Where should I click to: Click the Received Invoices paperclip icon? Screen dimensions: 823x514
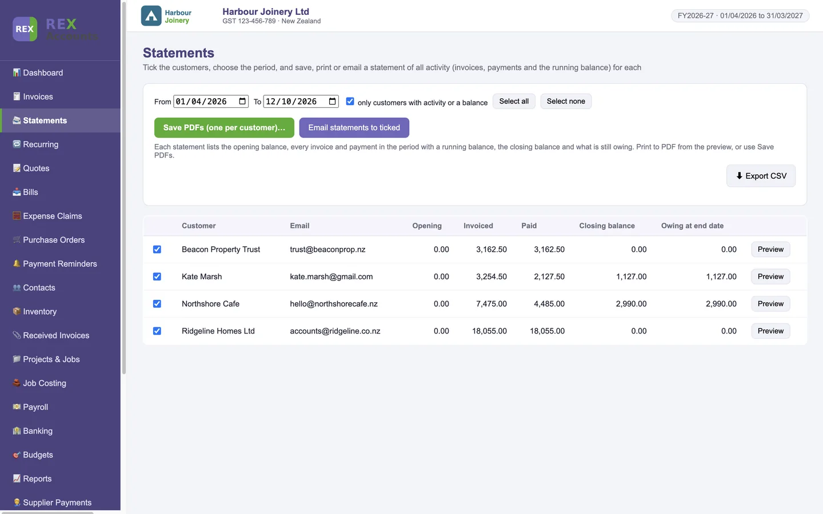(x=17, y=336)
